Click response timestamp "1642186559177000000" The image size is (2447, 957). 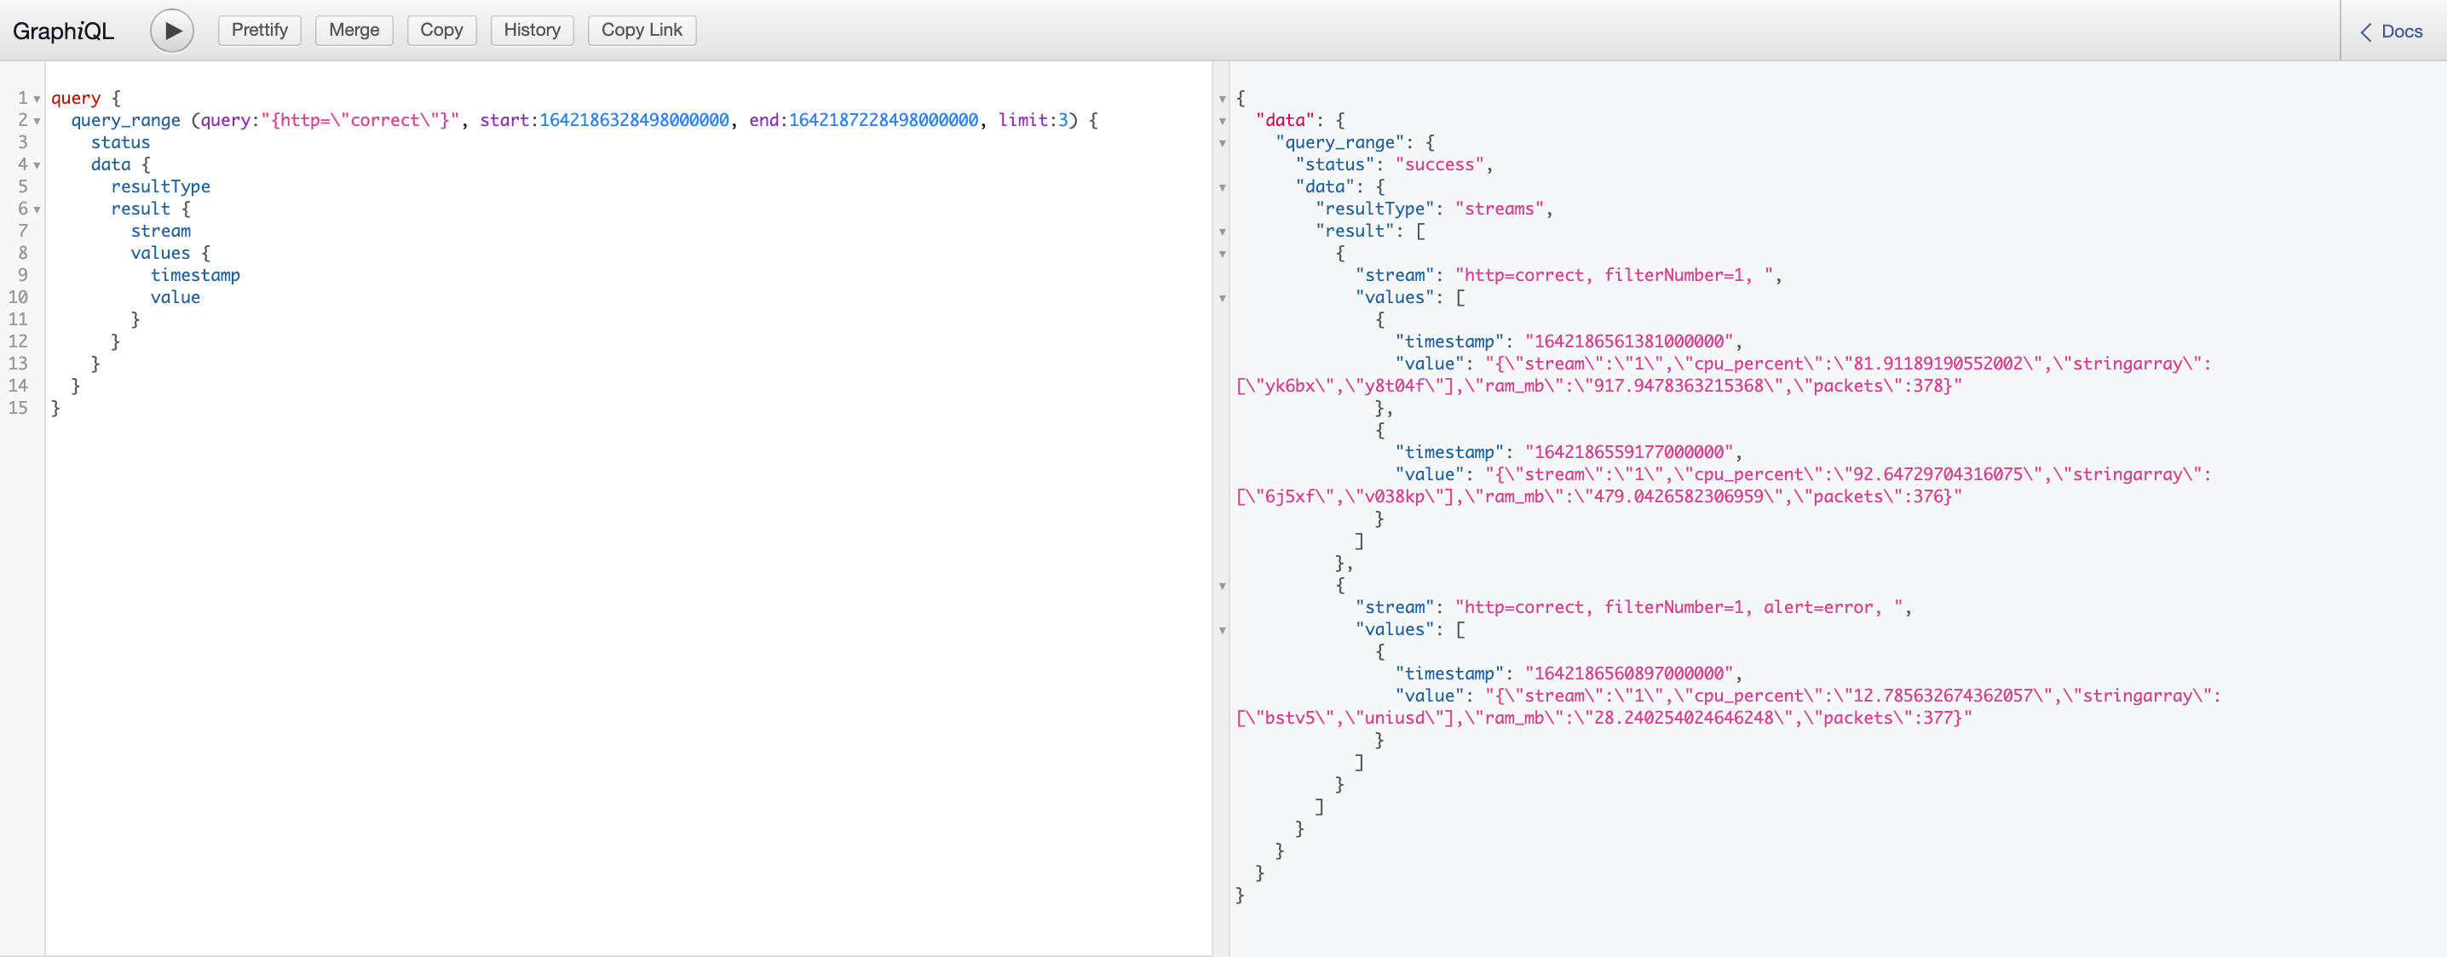click(x=1629, y=452)
